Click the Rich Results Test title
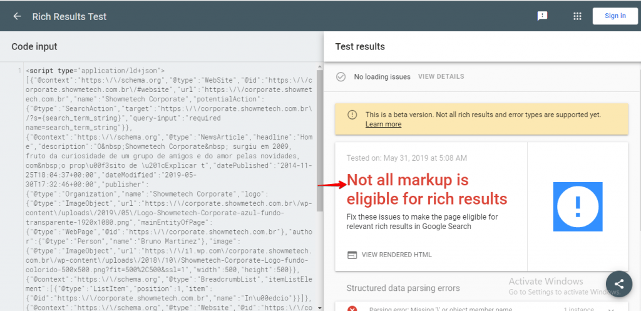Image resolution: width=641 pixels, height=311 pixels. (x=69, y=16)
